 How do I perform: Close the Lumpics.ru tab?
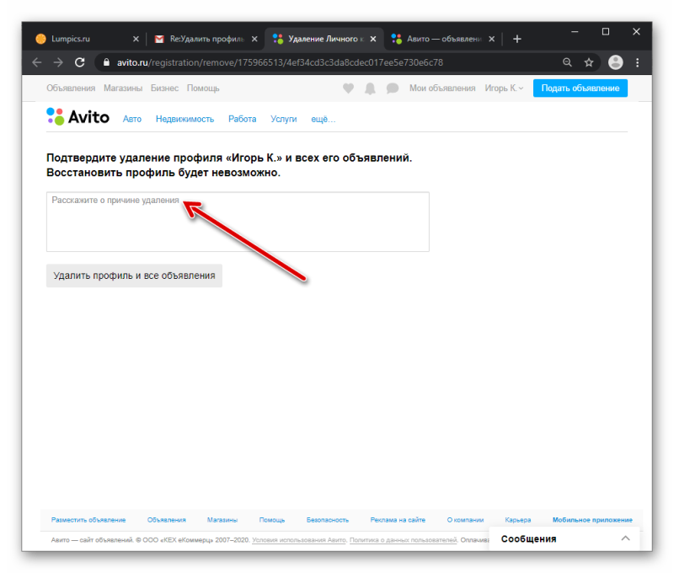point(136,39)
